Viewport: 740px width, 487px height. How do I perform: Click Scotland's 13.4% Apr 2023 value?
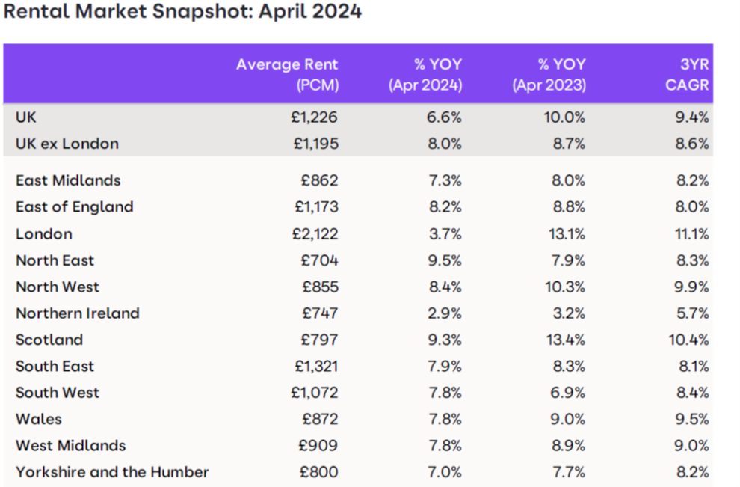pyautogui.click(x=566, y=340)
